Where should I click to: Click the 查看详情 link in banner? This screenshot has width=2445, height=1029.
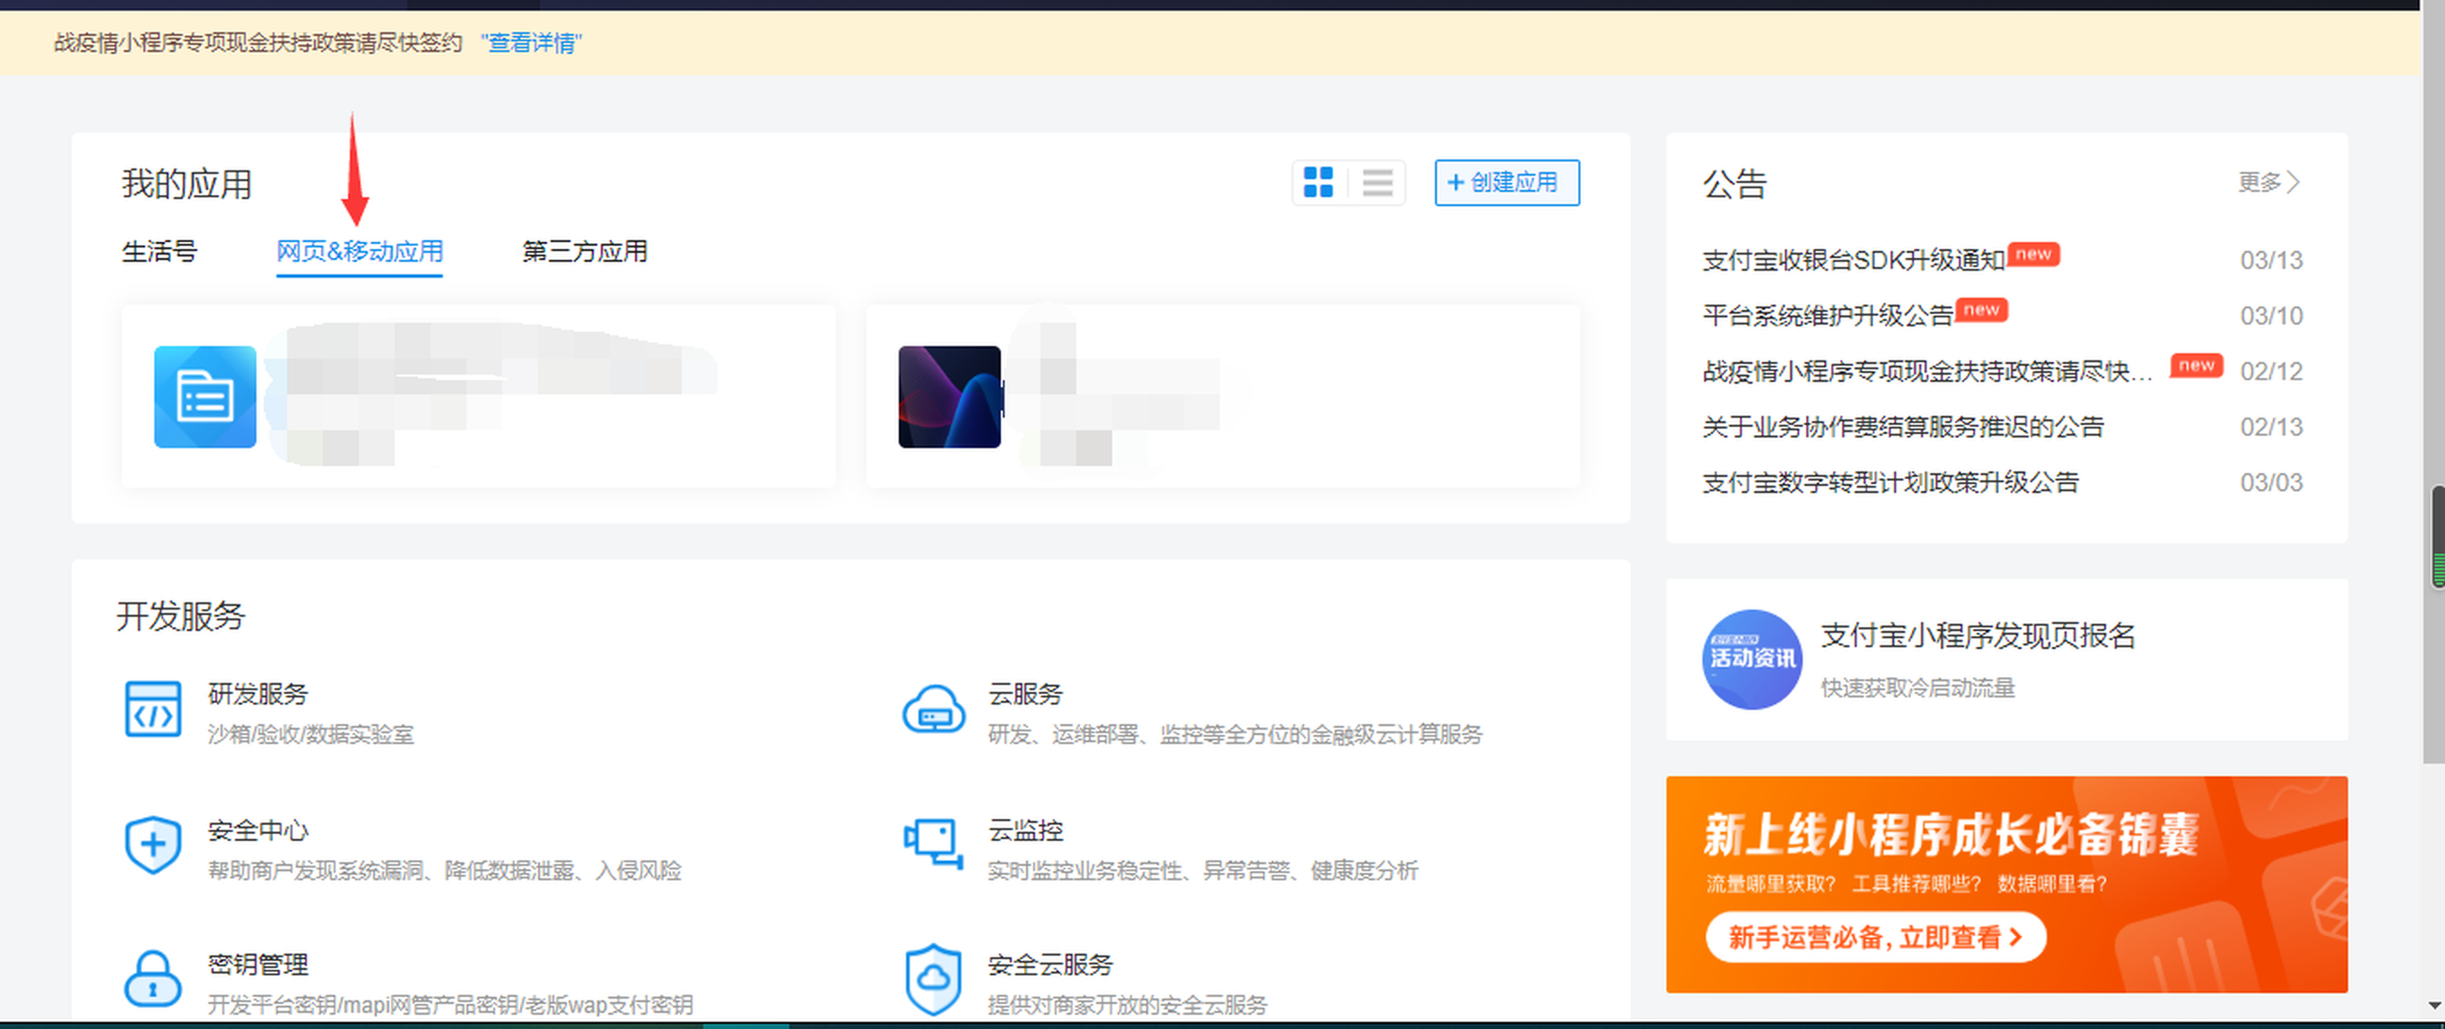tap(532, 43)
